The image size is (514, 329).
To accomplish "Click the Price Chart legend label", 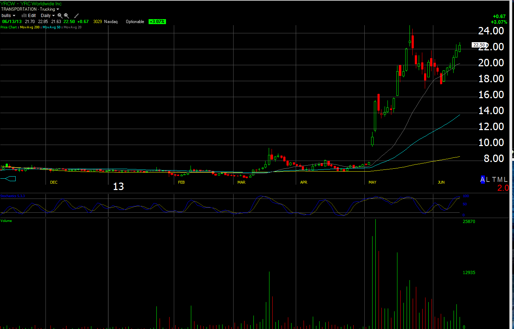I will coord(9,27).
